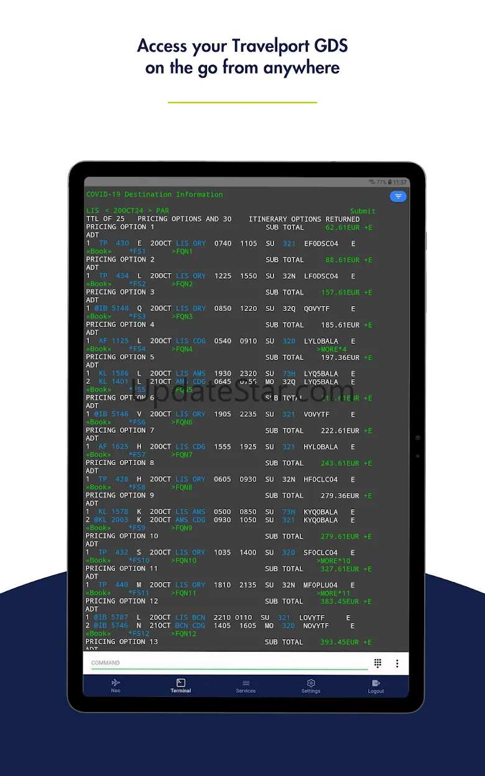This screenshot has height=776, width=485.
Task: Click «Book» under the AF 1625 flight
Action: tap(98, 455)
